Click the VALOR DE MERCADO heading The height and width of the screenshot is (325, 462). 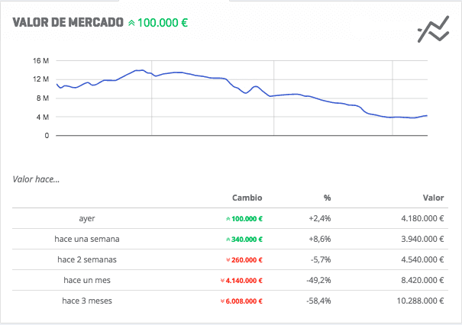(x=68, y=22)
